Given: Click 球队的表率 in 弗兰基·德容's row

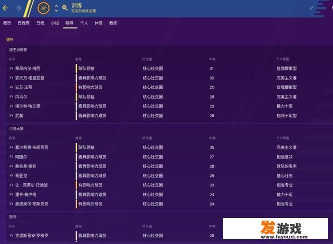Looking at the screenshot, I should [x=287, y=166].
